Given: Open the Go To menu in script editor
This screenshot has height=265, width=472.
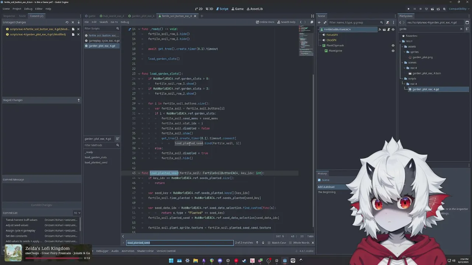Looking at the screenshot, I should [114, 22].
